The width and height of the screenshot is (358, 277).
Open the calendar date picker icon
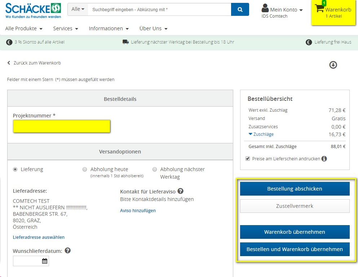point(45,261)
